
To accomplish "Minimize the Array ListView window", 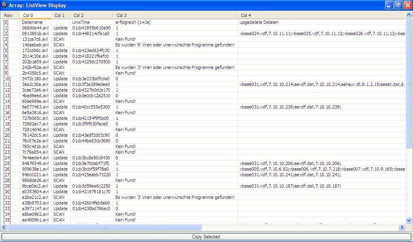I will (x=389, y=6).
